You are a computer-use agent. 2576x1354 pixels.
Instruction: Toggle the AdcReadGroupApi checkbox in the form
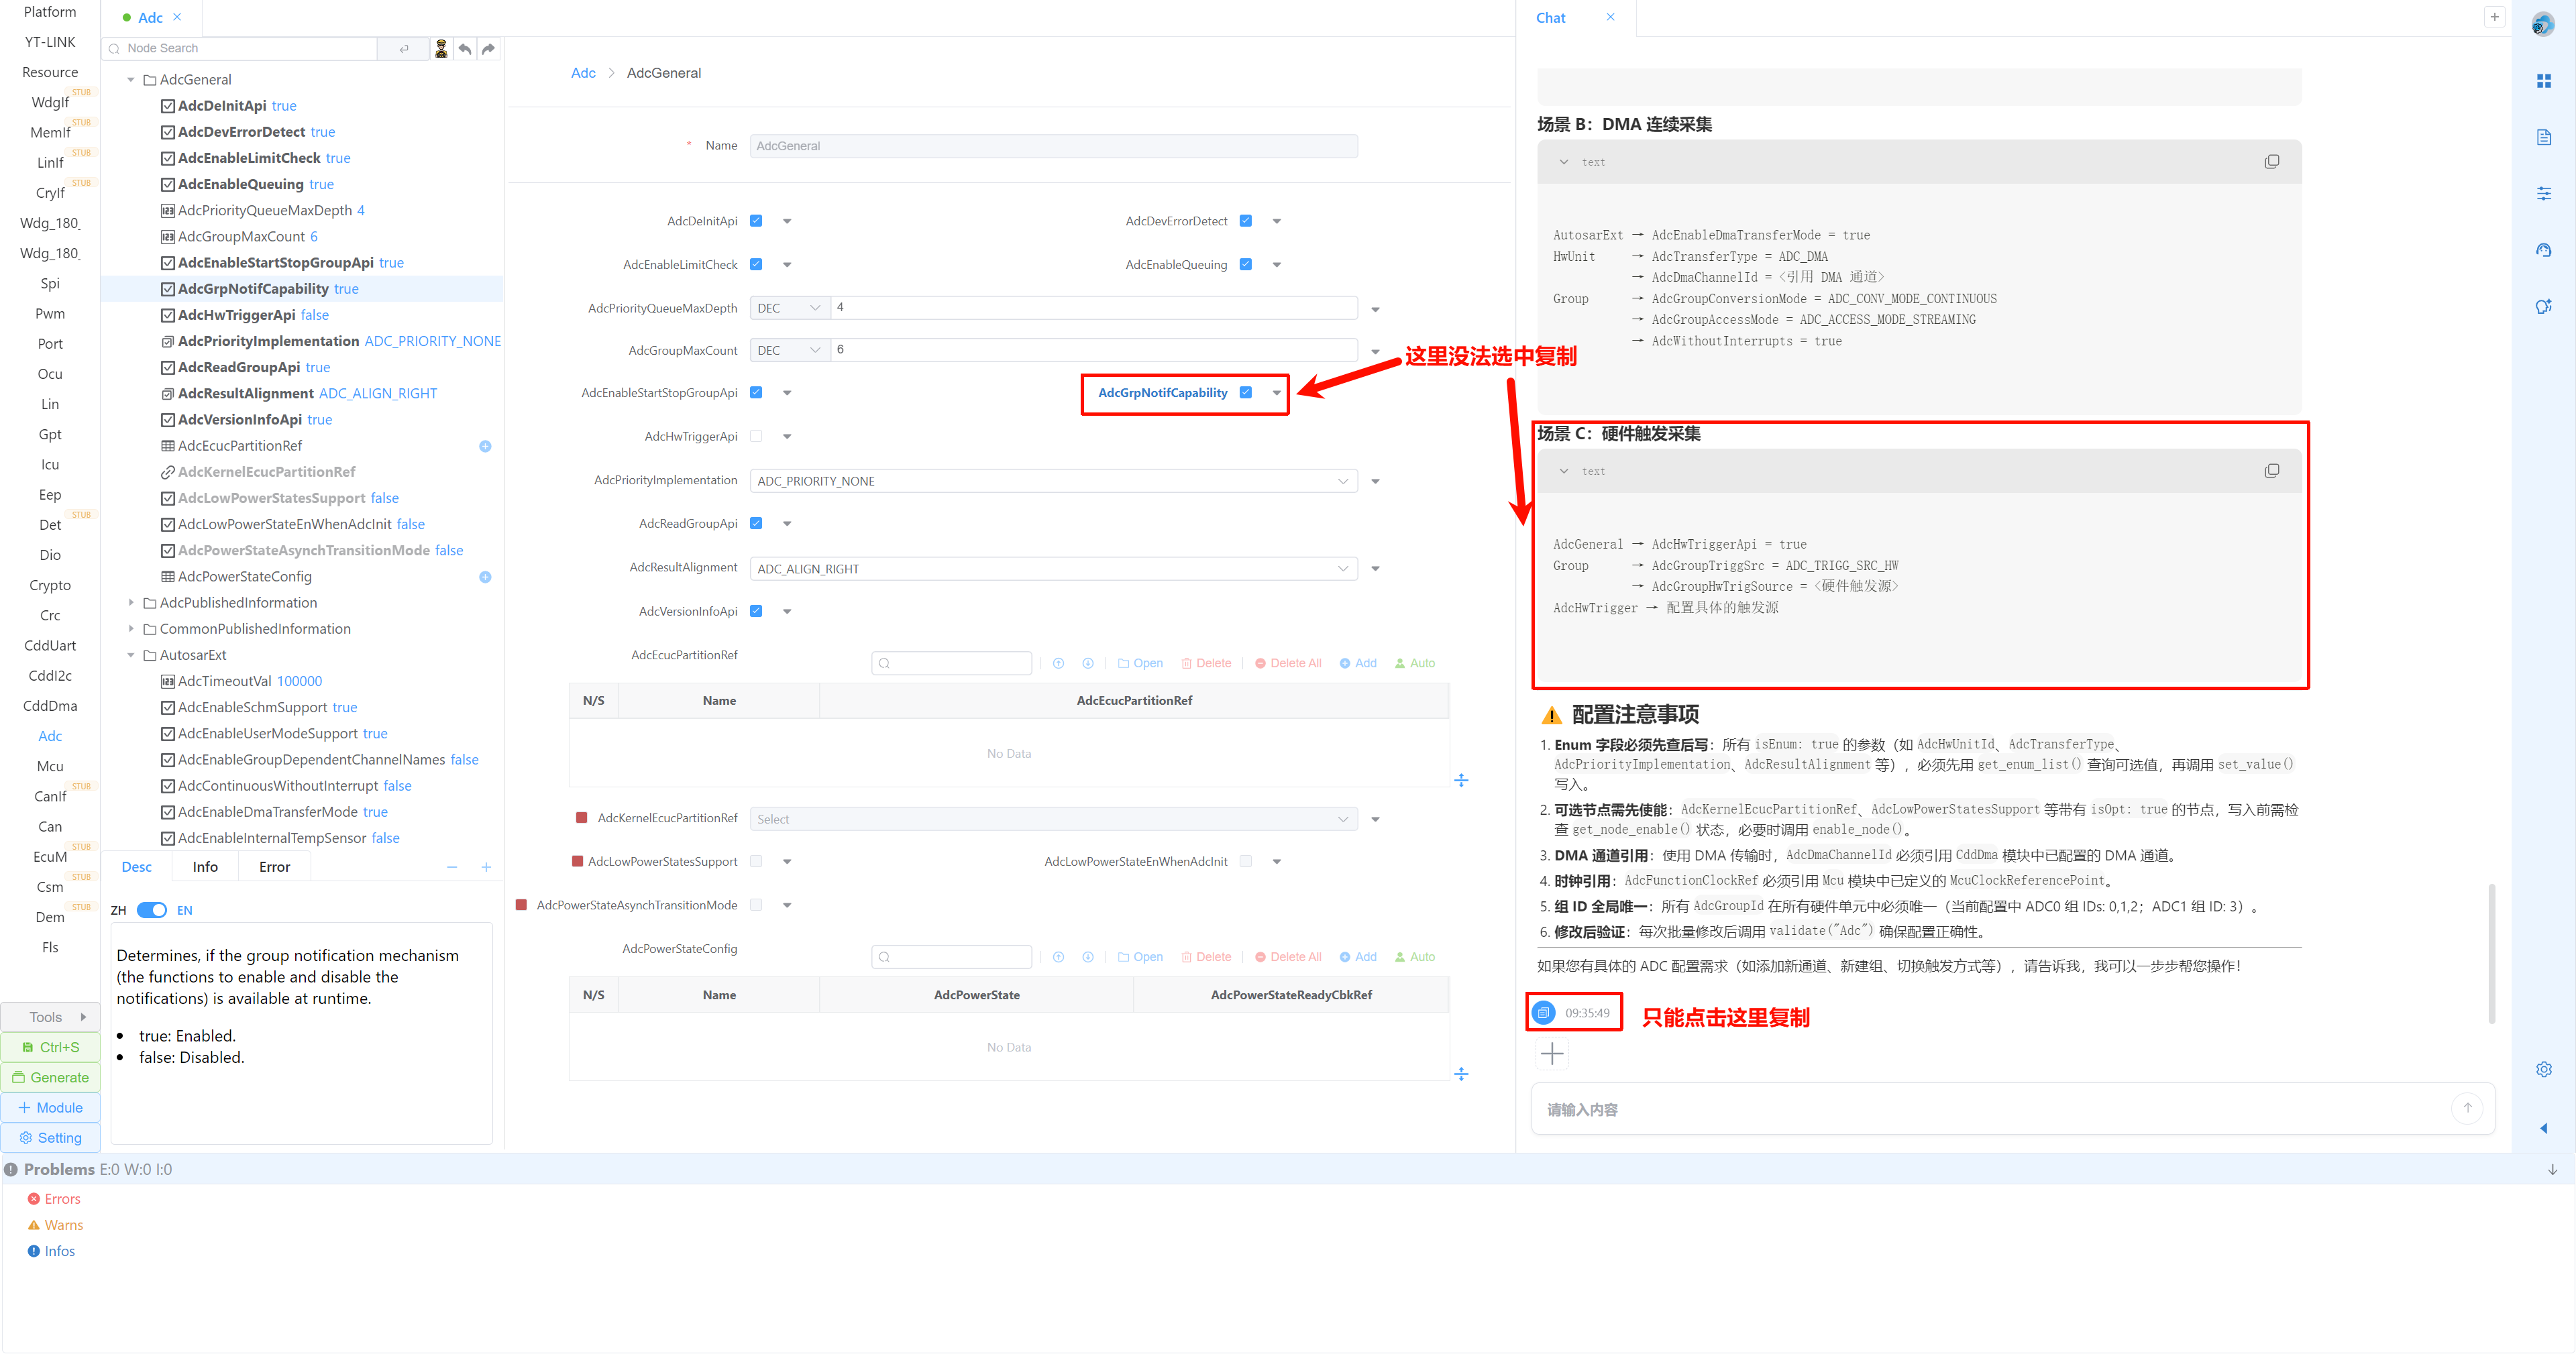(x=756, y=524)
